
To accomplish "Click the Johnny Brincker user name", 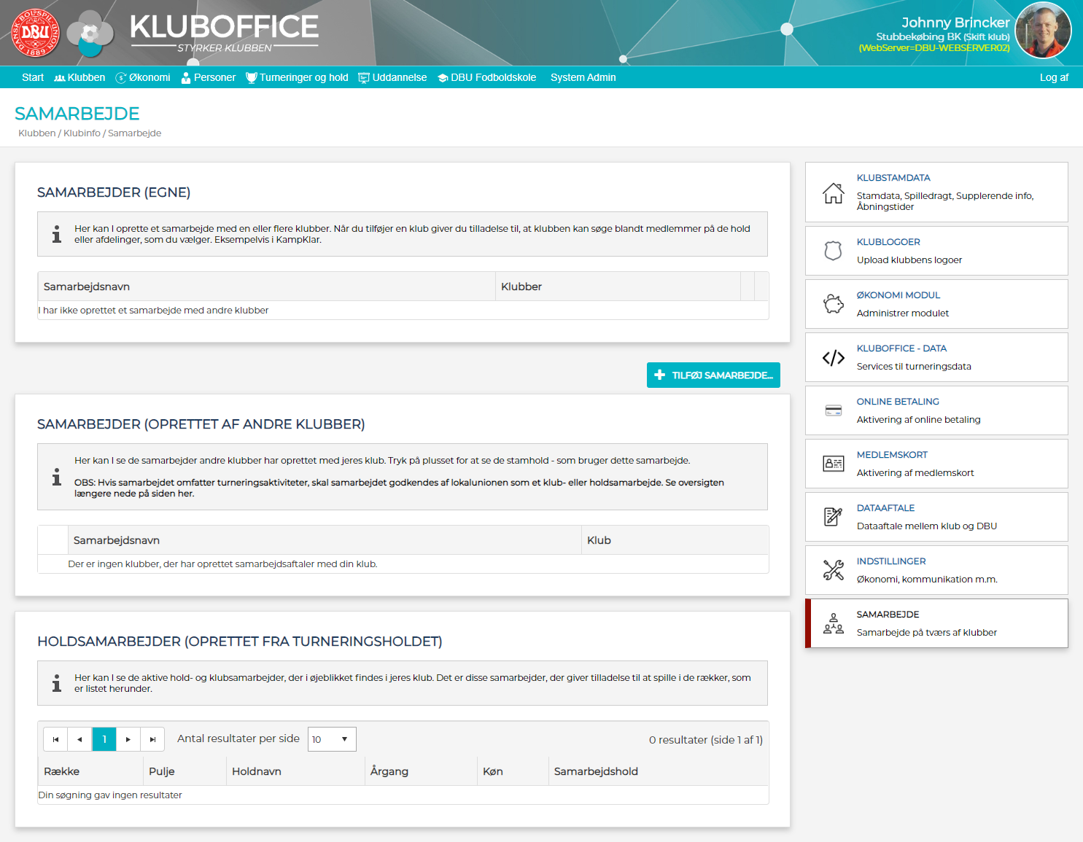I will coord(955,23).
